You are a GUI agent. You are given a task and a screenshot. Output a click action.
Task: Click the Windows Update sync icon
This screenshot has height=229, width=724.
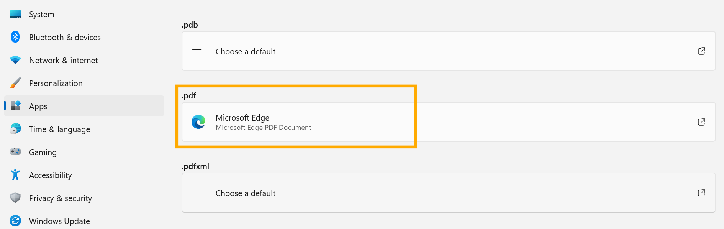coord(15,221)
